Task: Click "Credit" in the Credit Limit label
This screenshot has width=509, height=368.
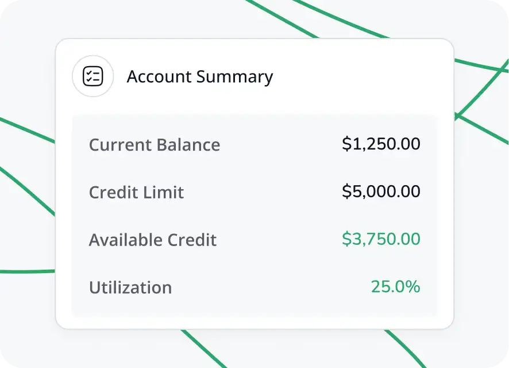Action: (112, 192)
